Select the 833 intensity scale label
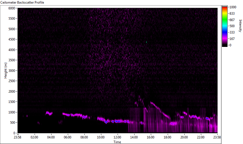The image size is (243, 144). pyautogui.click(x=232, y=14)
